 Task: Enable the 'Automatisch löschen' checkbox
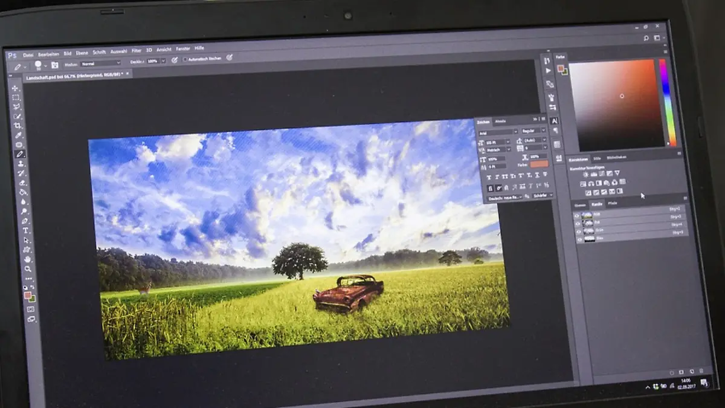click(185, 59)
